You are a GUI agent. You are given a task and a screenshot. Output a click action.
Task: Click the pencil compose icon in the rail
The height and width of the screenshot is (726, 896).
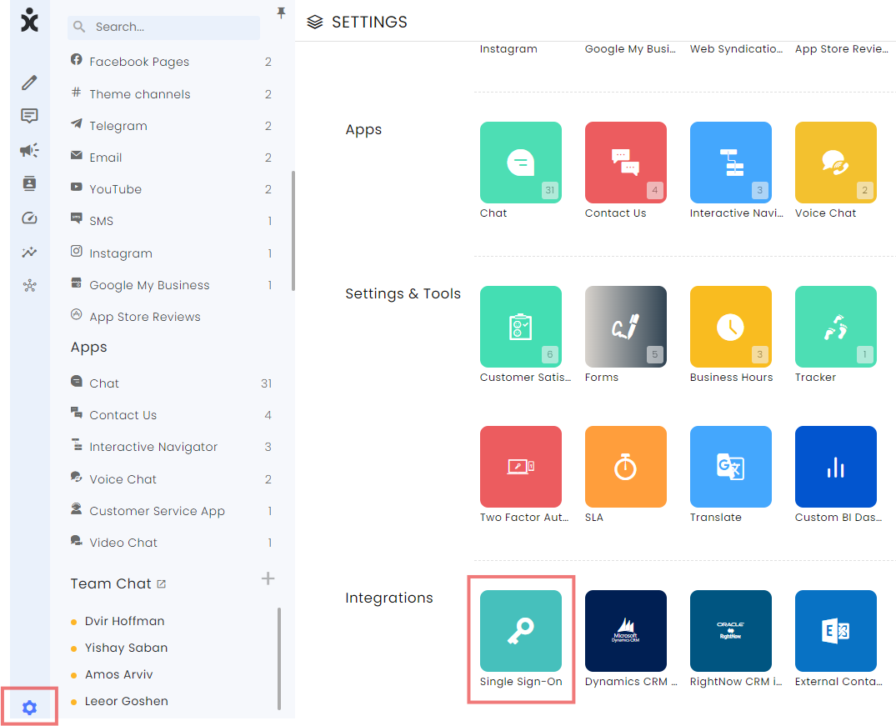(29, 83)
